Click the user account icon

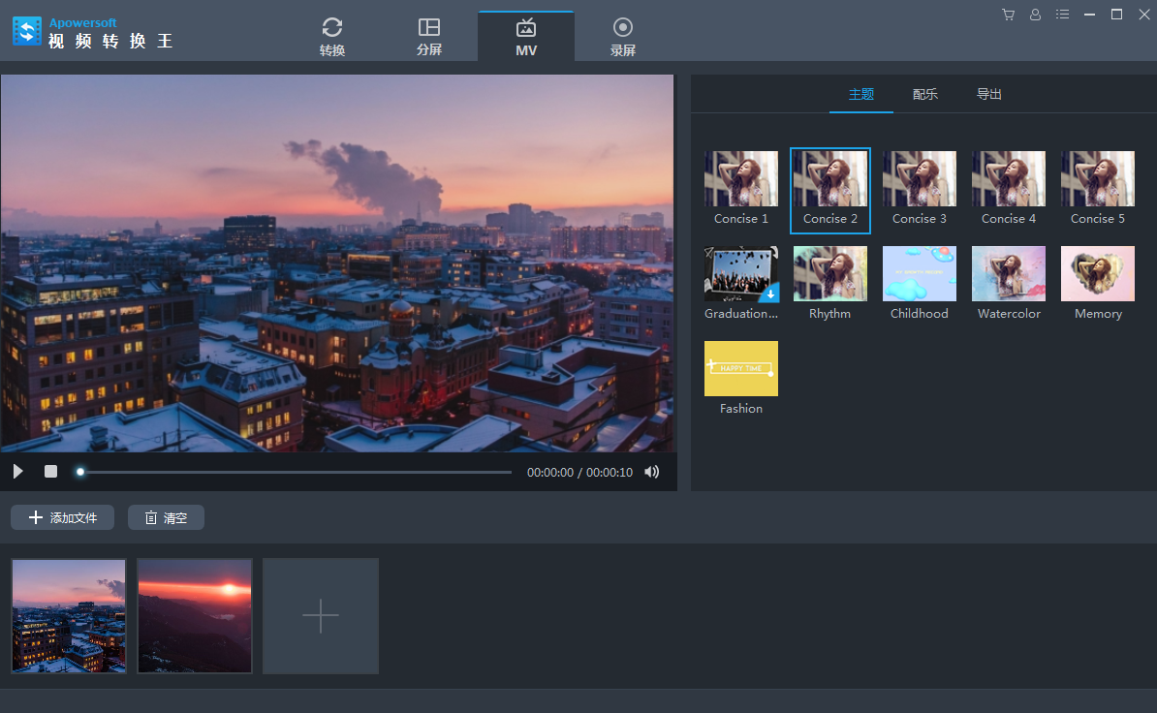(x=1035, y=15)
